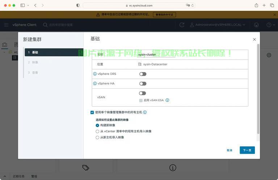Click the vSphere global search field
The height and width of the screenshot is (180, 278).
(x=61, y=25)
